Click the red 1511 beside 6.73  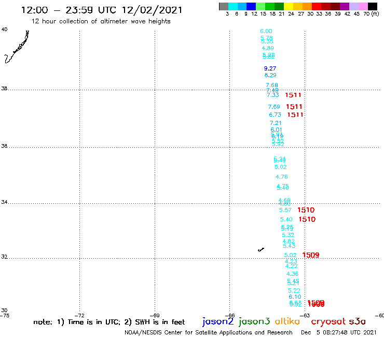[295, 115]
